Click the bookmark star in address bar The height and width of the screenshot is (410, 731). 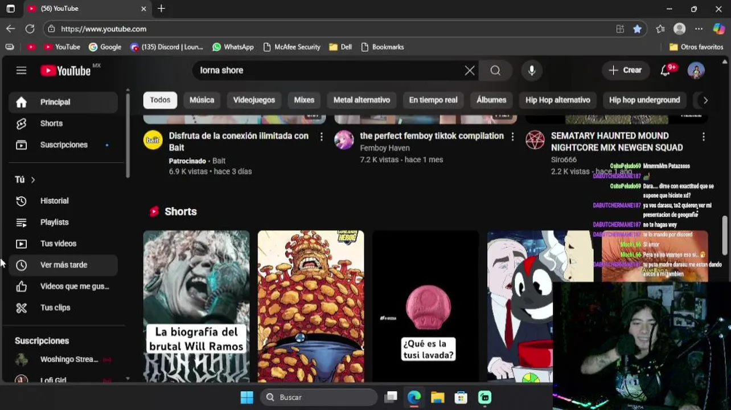tap(637, 28)
